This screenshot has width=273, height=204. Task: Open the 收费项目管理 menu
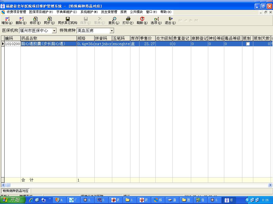[16, 12]
